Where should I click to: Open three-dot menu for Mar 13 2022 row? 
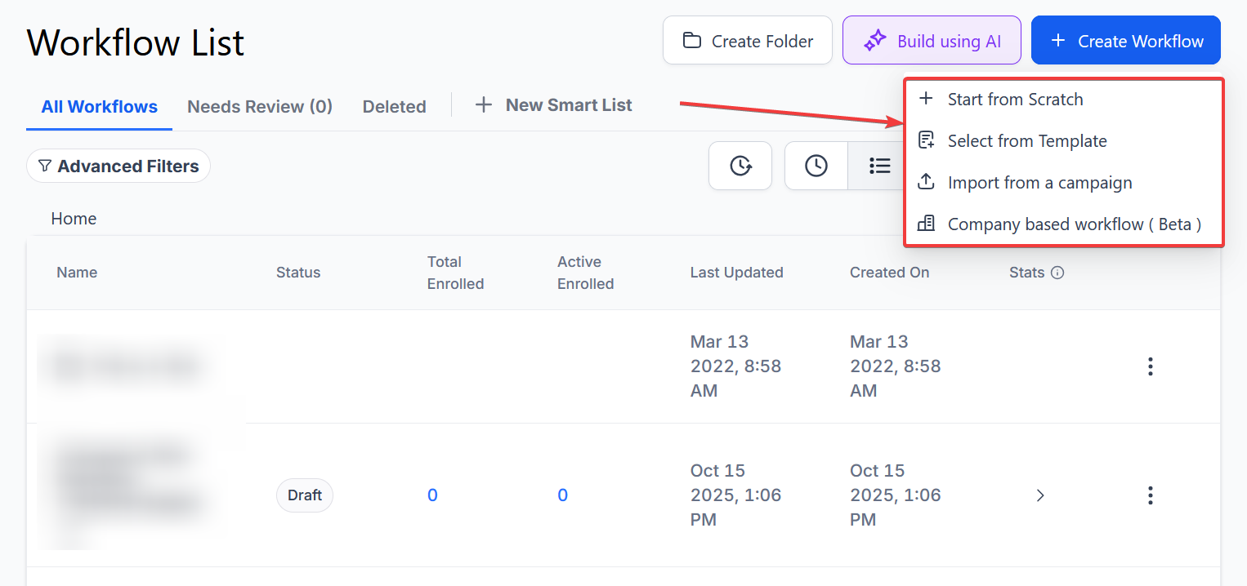(x=1150, y=366)
